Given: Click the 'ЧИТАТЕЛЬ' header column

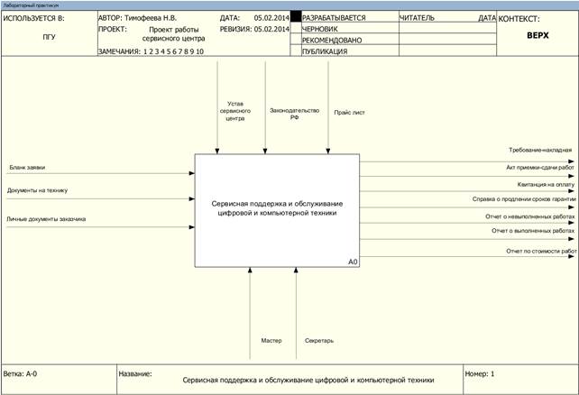Looking at the screenshot, I should pyautogui.click(x=417, y=18).
